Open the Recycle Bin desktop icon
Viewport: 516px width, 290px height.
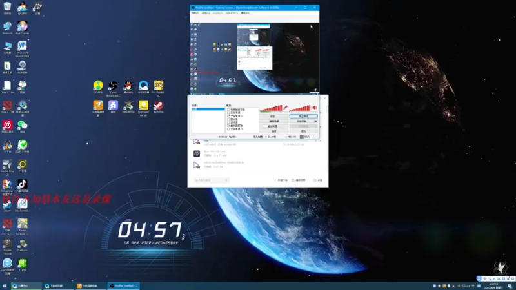[7, 8]
